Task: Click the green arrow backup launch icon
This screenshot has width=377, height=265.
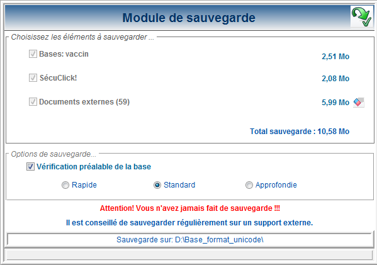Action: coord(361,16)
